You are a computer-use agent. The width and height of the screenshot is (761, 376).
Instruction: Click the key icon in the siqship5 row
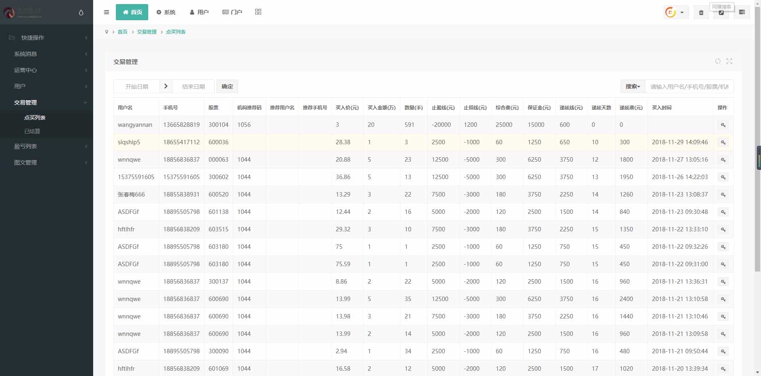[x=723, y=143]
